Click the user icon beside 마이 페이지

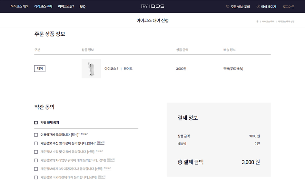pyautogui.click(x=258, y=6)
